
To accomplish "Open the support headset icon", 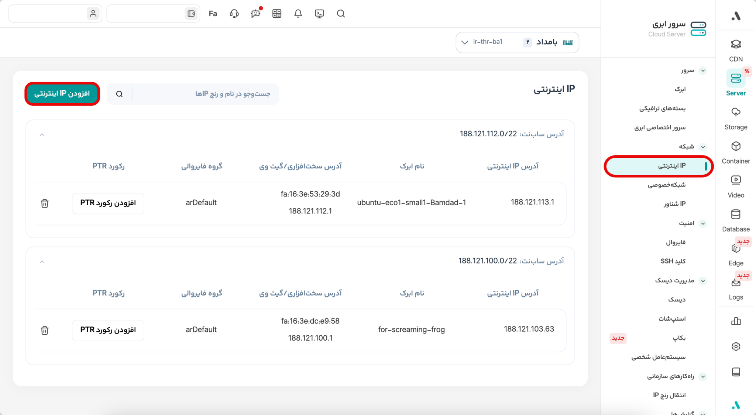I will 234,14.
